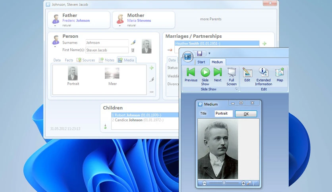Click the quill pen icon next to Surname
Viewport: 332px width, 192px height.
click(133, 42)
